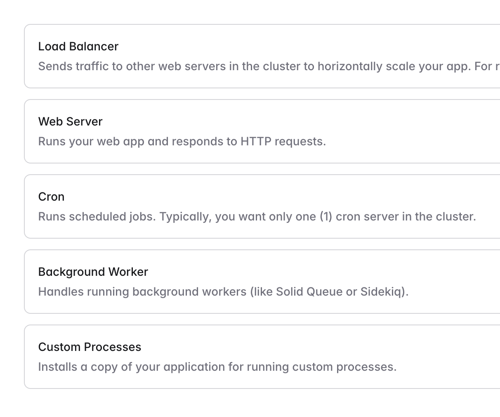
Task: Click "Solid Queue or Sidekiq" in worker description
Action: 338,292
